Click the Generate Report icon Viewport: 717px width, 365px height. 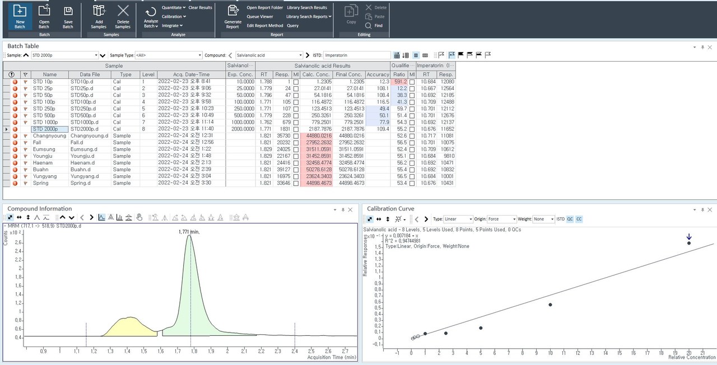pyautogui.click(x=232, y=11)
